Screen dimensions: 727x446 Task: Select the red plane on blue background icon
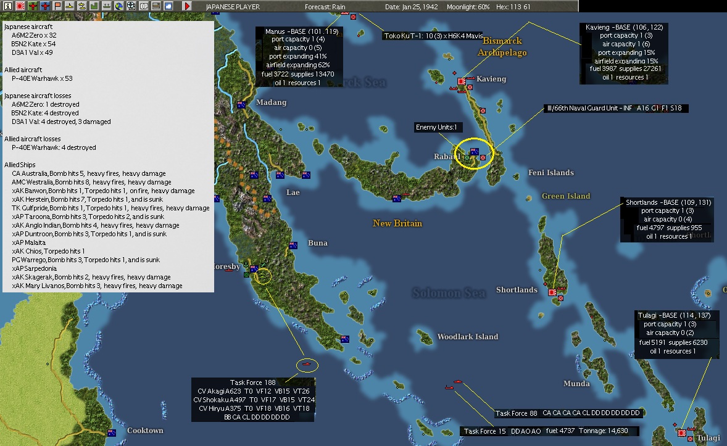pyautogui.click(x=45, y=6)
